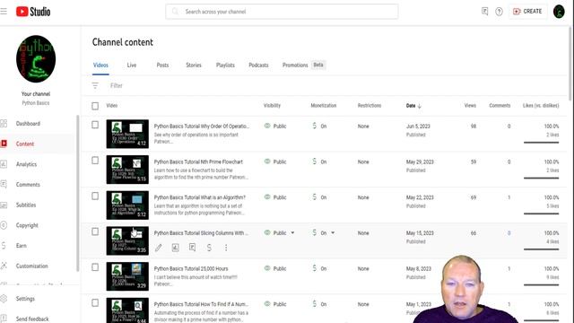This screenshot has height=323, width=574.
Task: Open Subtitles in sidebar
Action: click(x=26, y=205)
